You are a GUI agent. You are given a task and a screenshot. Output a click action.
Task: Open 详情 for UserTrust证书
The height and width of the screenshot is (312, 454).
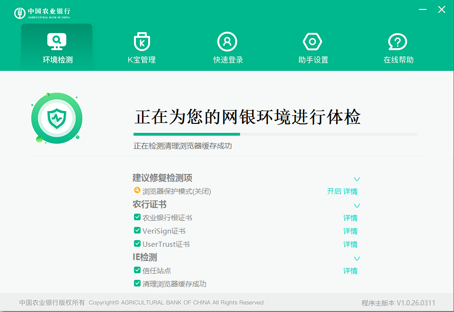(x=350, y=244)
